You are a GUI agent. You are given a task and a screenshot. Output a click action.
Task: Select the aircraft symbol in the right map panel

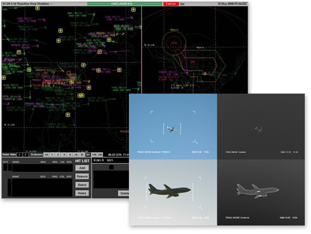(205, 73)
